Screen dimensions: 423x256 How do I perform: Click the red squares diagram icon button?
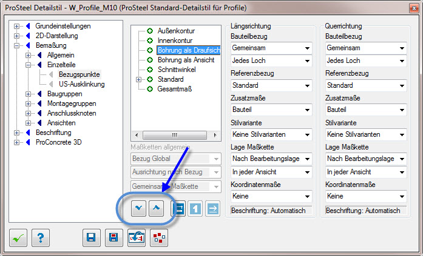(159, 238)
